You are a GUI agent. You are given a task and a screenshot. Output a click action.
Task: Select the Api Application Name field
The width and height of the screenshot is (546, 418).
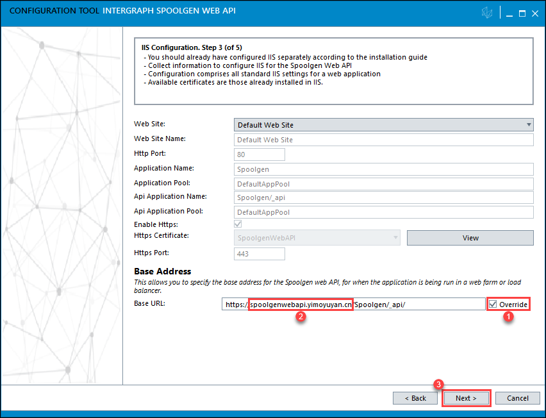[x=383, y=198]
